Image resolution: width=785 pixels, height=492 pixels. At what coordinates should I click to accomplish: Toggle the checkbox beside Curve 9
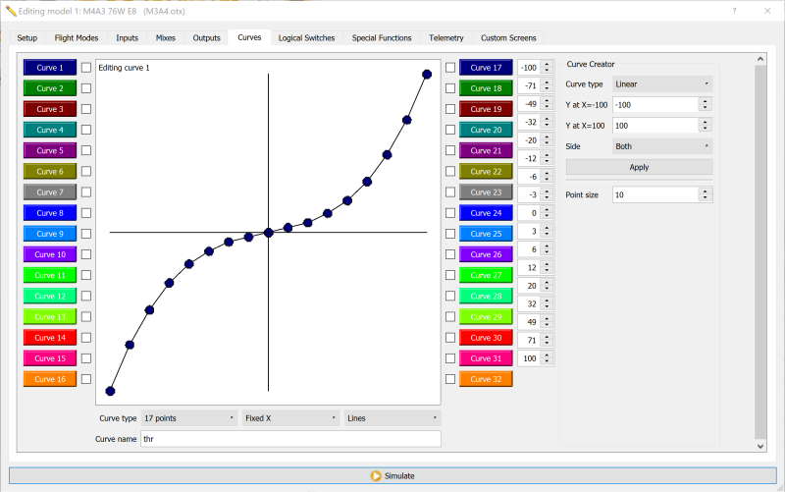point(86,234)
